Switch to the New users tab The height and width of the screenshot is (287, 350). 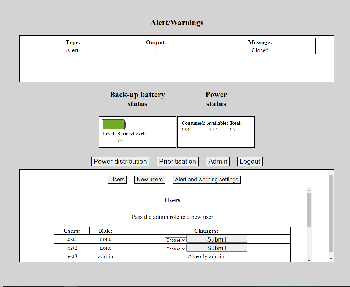click(150, 180)
